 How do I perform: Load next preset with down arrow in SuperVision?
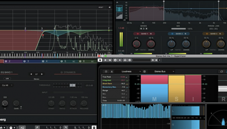point(156,60)
